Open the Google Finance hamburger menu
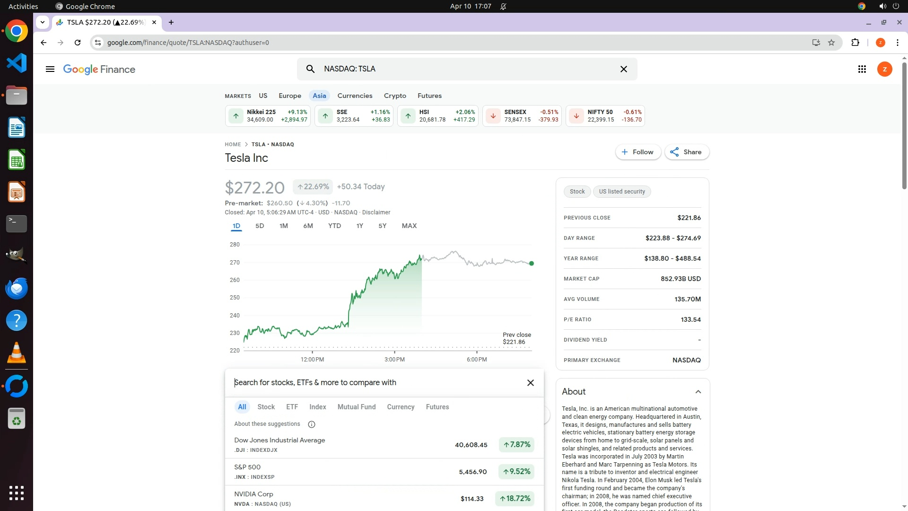The image size is (908, 511). 50,69
